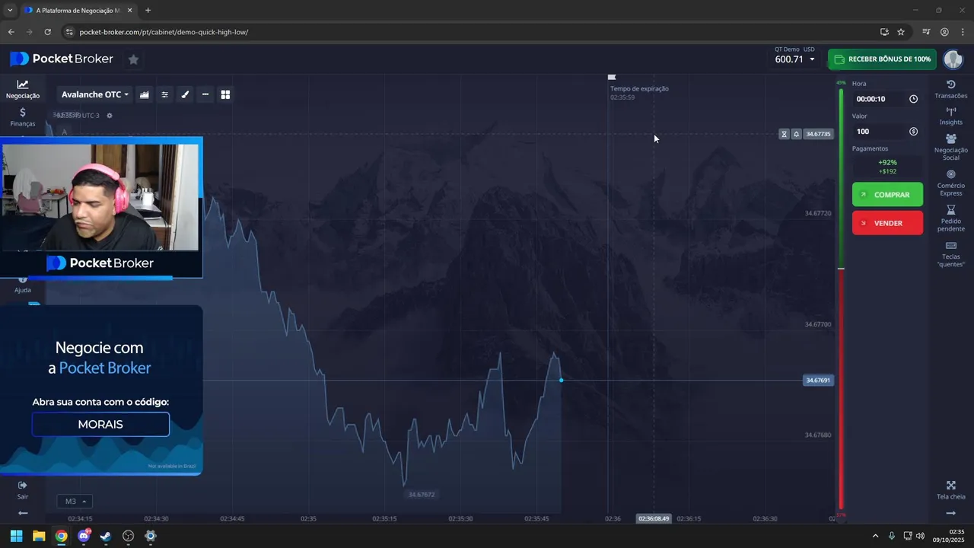Image resolution: width=974 pixels, height=548 pixels.
Task: Click the bell alert icon on price line
Action: (796, 134)
